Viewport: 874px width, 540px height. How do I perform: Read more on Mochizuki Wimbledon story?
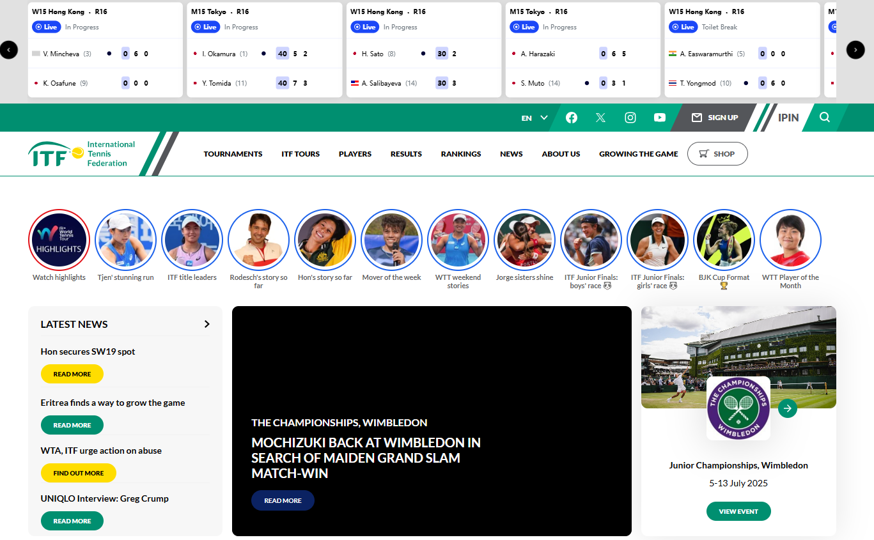click(283, 500)
